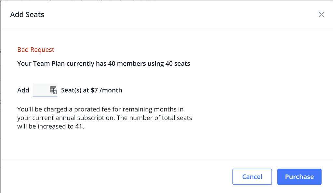The image size is (333, 193).
Task: Click the blue underline beneath the quantity field
Action: click(x=45, y=96)
